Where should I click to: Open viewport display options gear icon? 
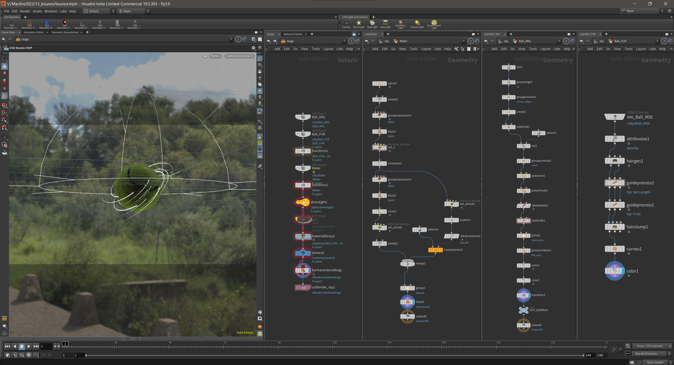[x=254, y=48]
